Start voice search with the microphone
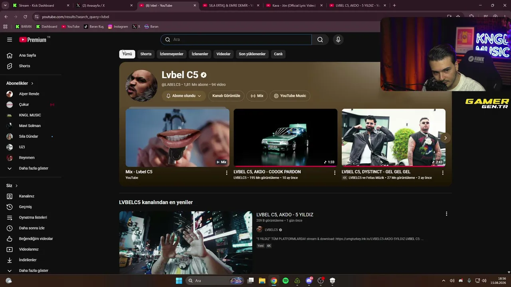 (x=338, y=39)
